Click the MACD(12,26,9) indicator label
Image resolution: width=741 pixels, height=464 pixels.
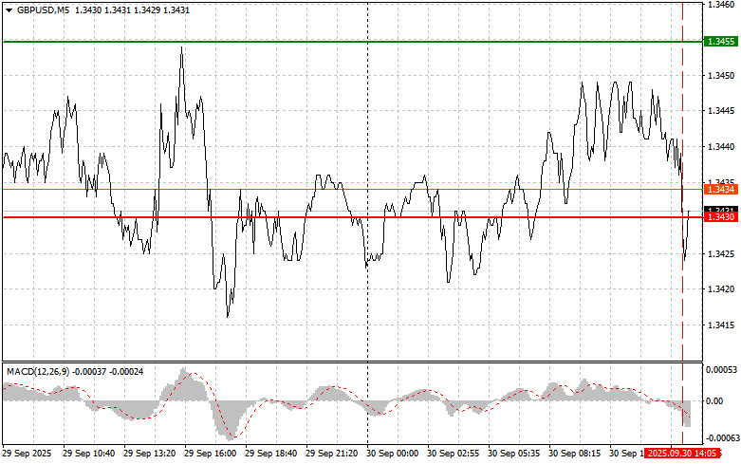click(x=38, y=372)
